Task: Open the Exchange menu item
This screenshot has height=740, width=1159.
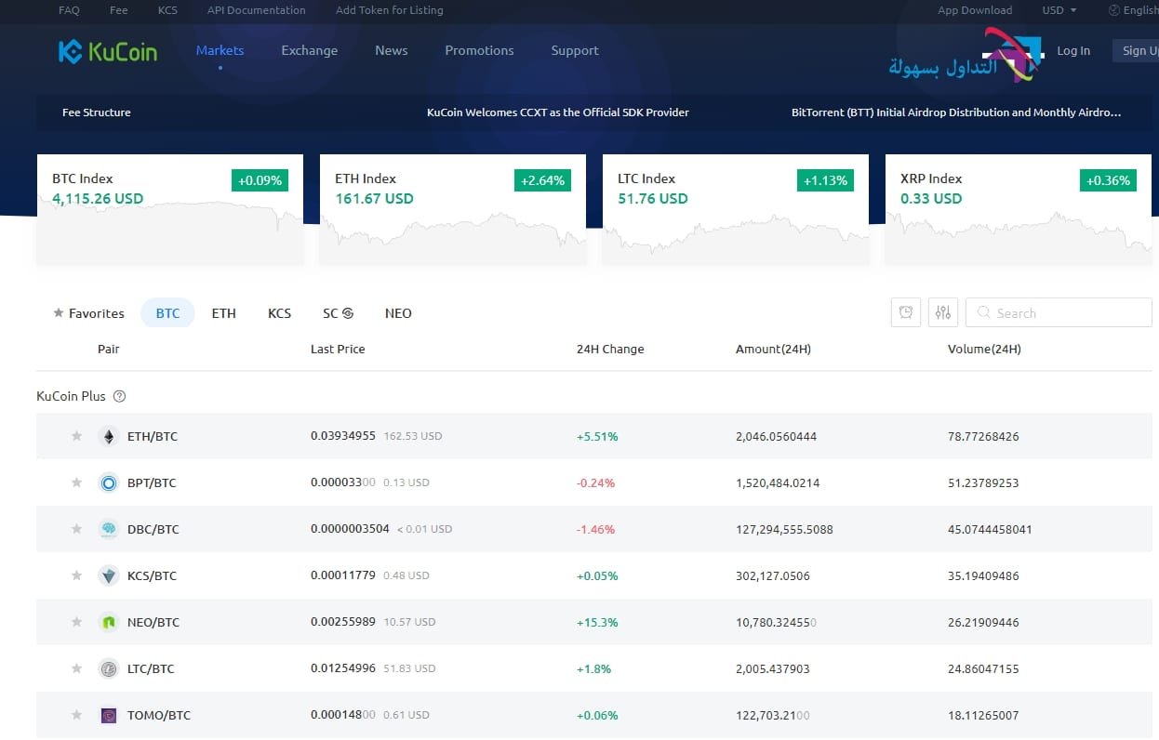Action: (310, 50)
